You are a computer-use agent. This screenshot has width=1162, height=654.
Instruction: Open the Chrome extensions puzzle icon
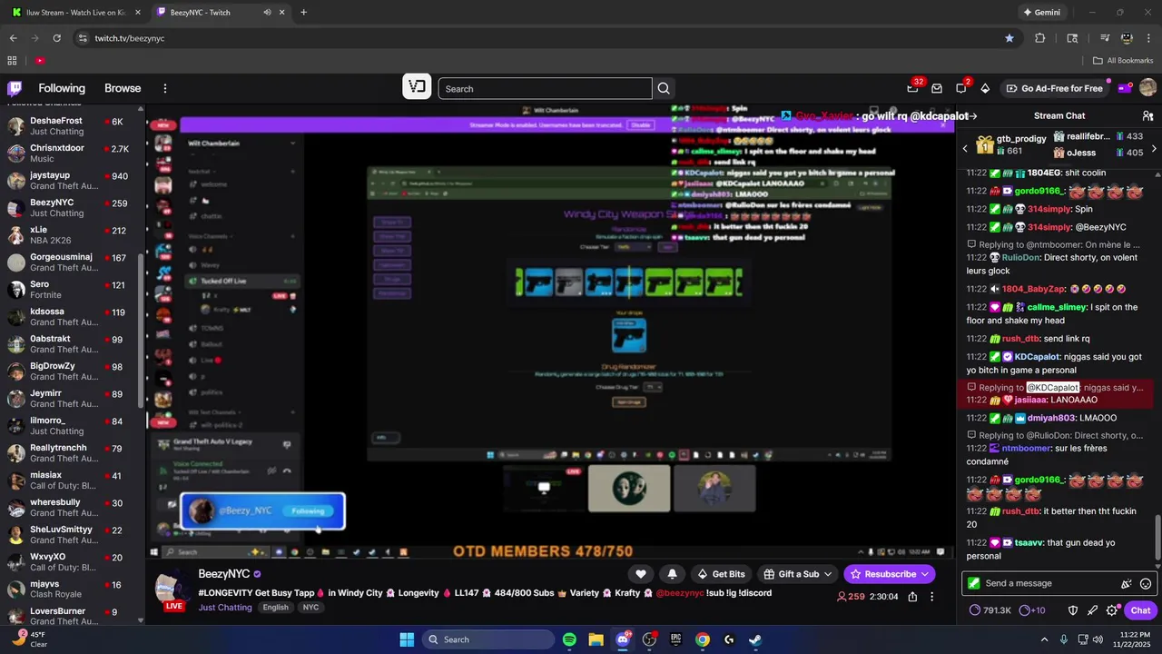[x=1040, y=38]
